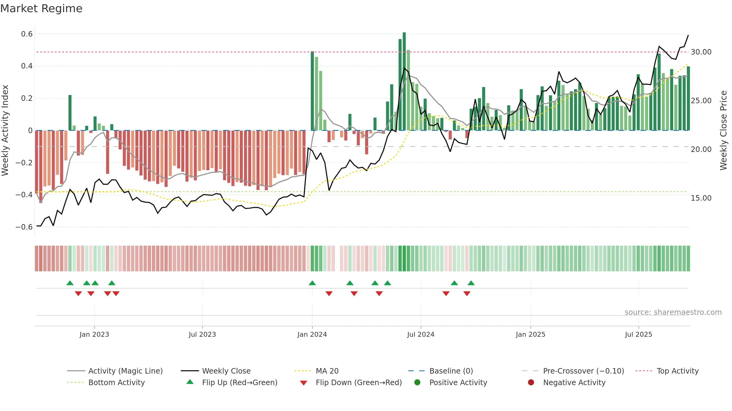Click the Jan 2024 x-axis label
The width and height of the screenshot is (732, 411).
312,334
